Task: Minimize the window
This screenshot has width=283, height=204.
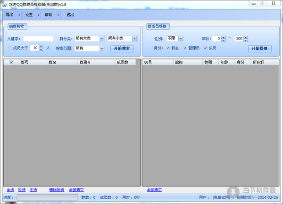Action: tap(253, 3)
